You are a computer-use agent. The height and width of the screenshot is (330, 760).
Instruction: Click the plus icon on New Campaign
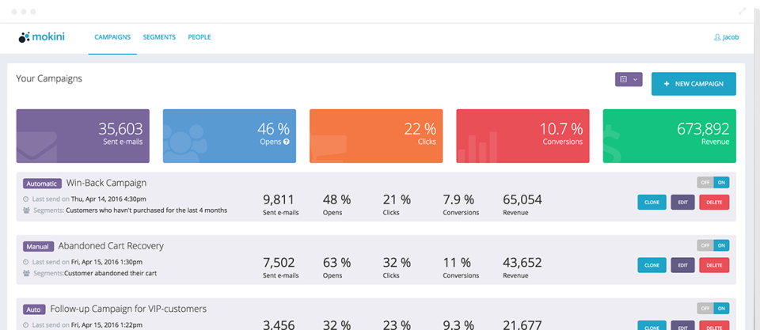pyautogui.click(x=667, y=84)
